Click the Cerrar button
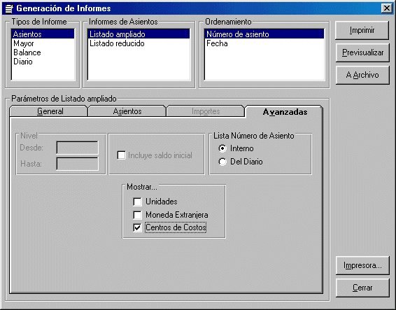This screenshot has width=396, height=310. [x=362, y=288]
